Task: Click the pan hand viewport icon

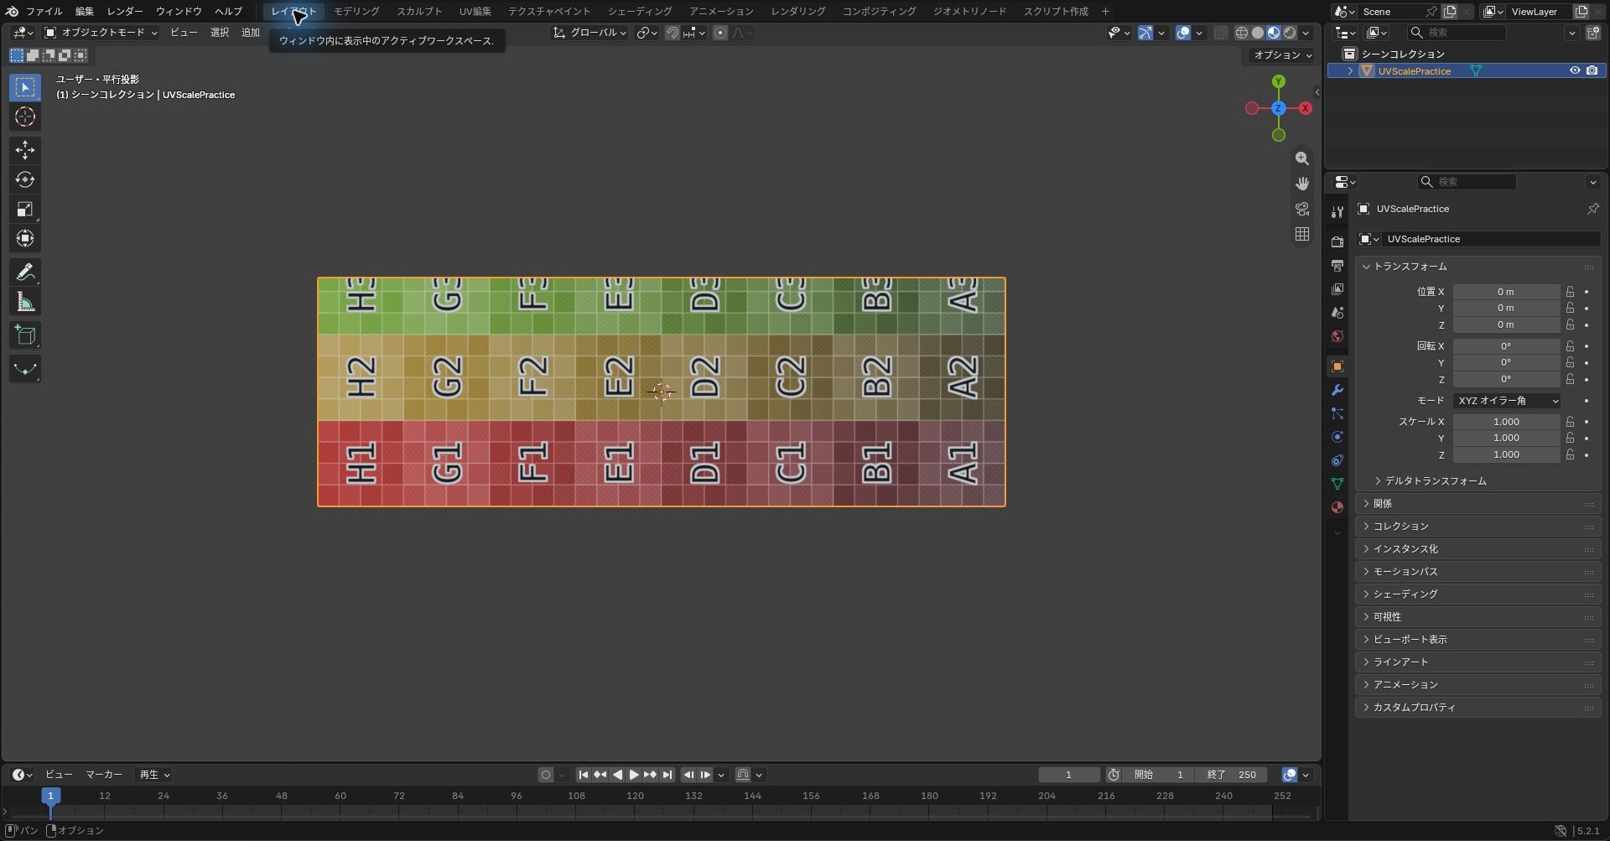Action: 1301,184
